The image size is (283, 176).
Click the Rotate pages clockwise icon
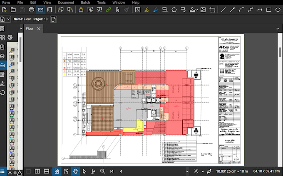[x=70, y=10]
